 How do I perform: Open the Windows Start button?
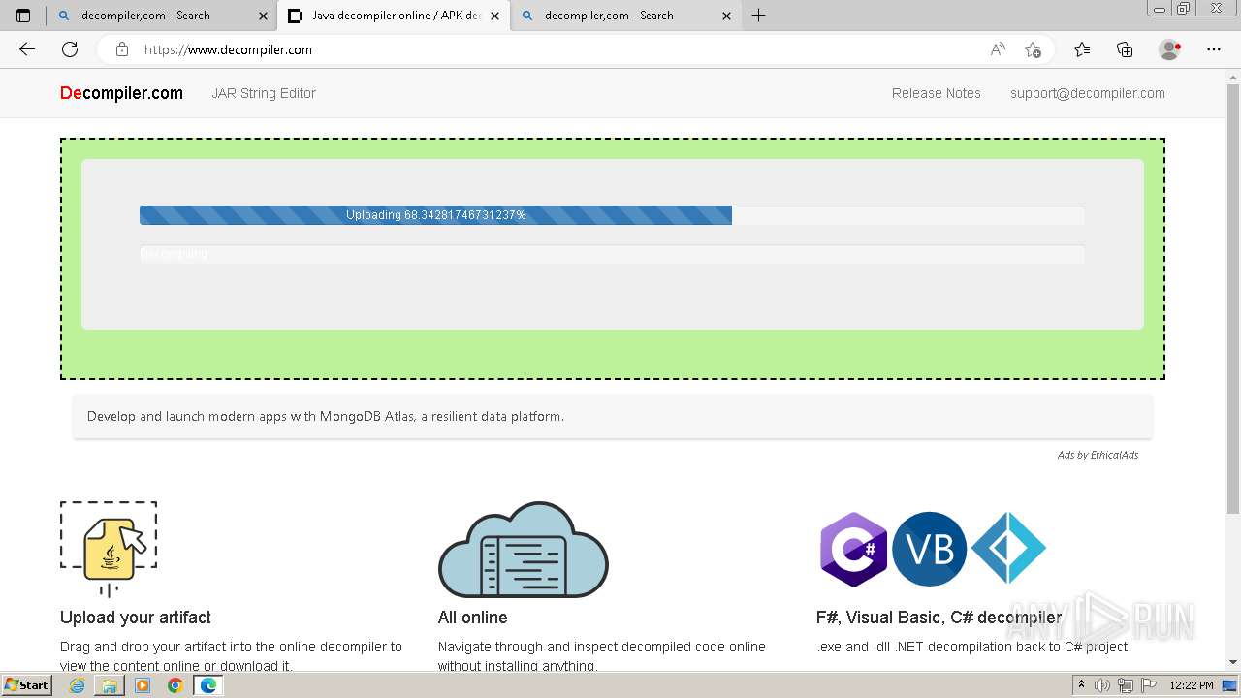pyautogui.click(x=26, y=684)
